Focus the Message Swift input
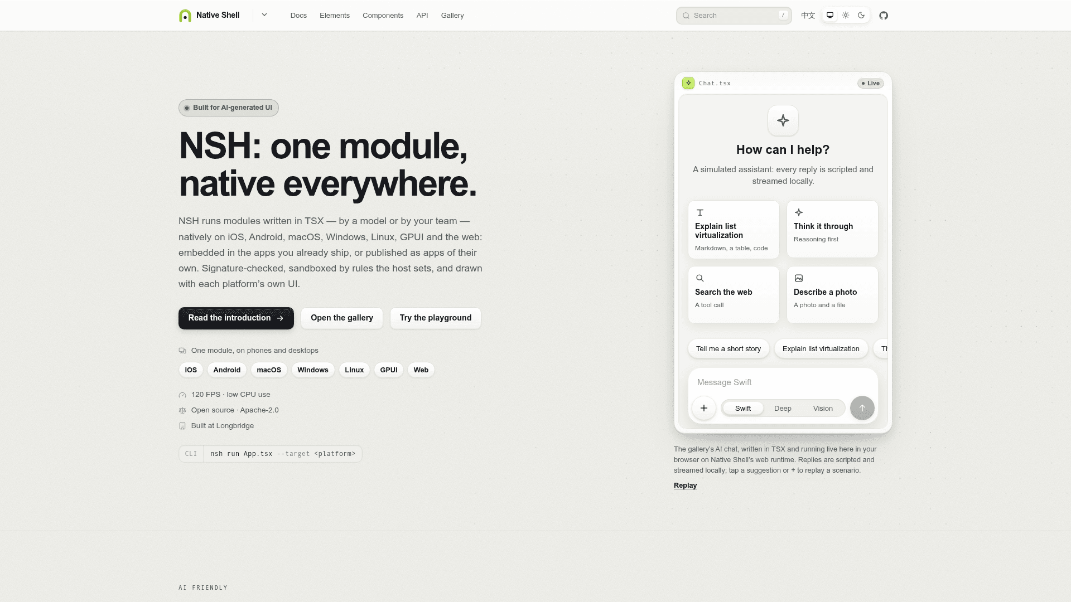1071x602 pixels. click(x=783, y=382)
